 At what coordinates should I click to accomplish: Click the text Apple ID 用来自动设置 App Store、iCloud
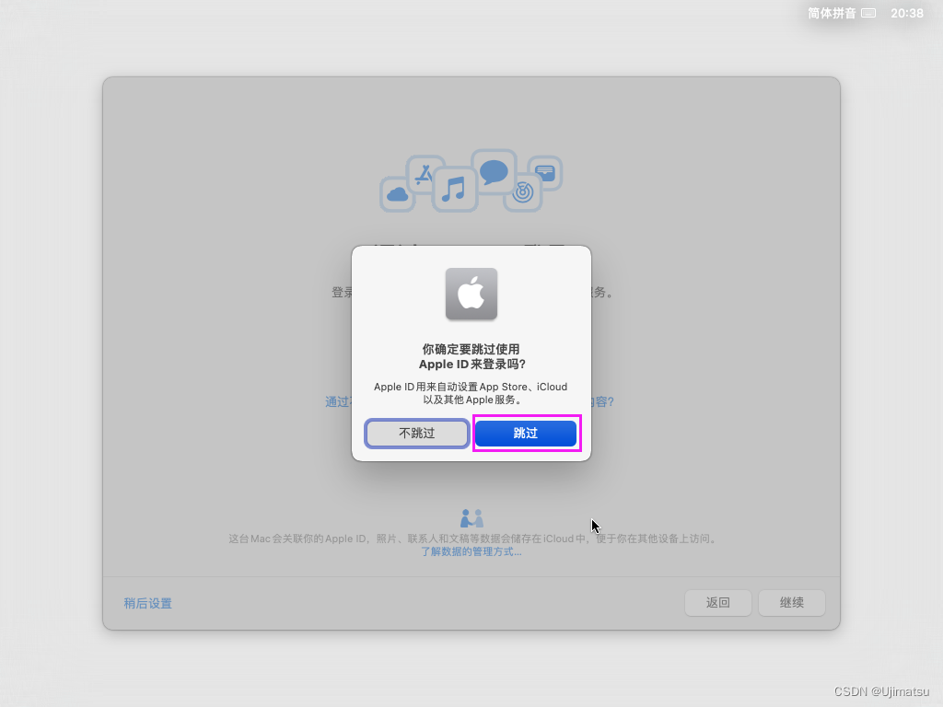click(x=471, y=387)
